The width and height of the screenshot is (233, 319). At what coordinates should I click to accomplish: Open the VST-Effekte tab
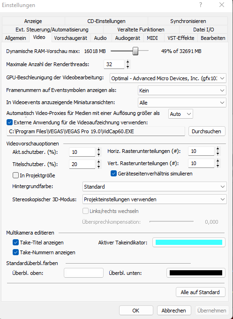[181, 38]
